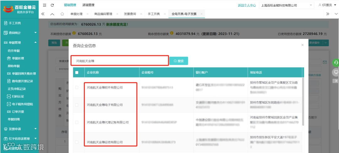Expand 发票申请 sidebar menu
This screenshot has height=153, width=339.
19,129
